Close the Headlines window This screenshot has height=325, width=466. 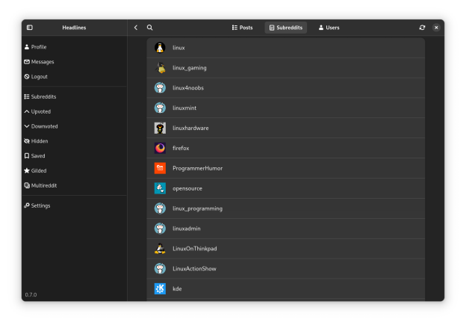[436, 28]
